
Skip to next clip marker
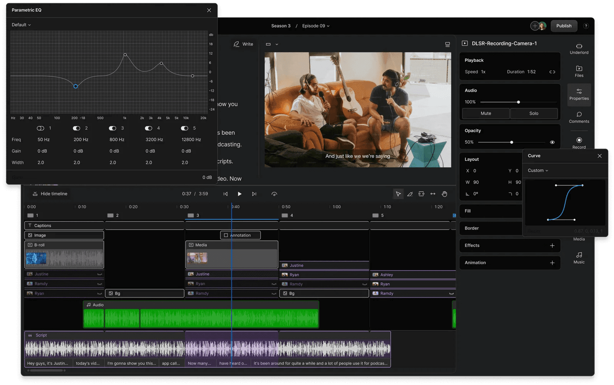(x=254, y=194)
